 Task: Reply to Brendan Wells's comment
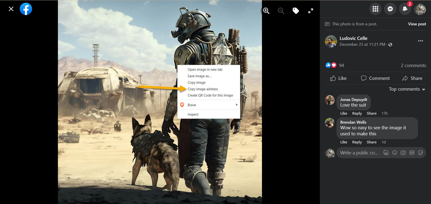[357, 142]
